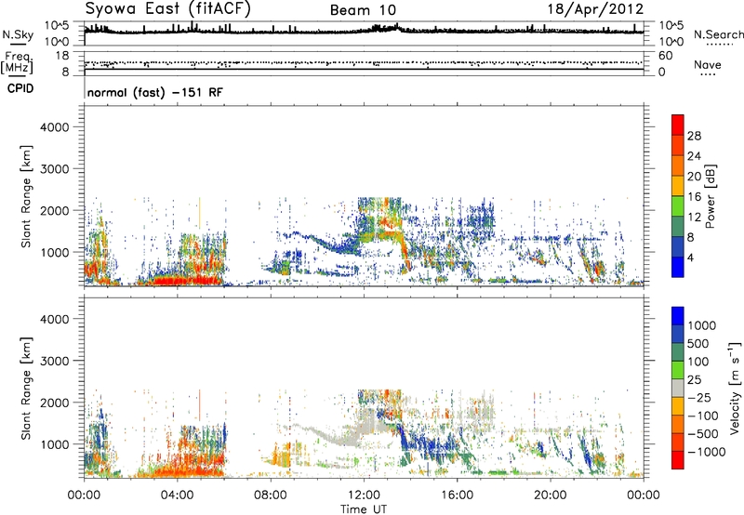
Task: Click the 'Nave' legend label
Action: click(708, 64)
